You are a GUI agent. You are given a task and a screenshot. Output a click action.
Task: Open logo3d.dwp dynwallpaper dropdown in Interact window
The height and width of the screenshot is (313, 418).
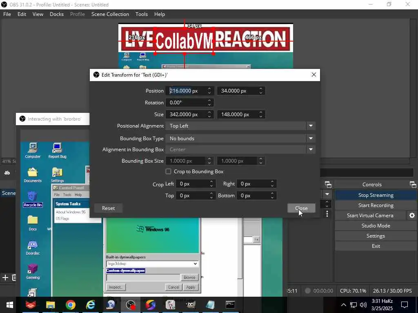pyautogui.click(x=152, y=264)
